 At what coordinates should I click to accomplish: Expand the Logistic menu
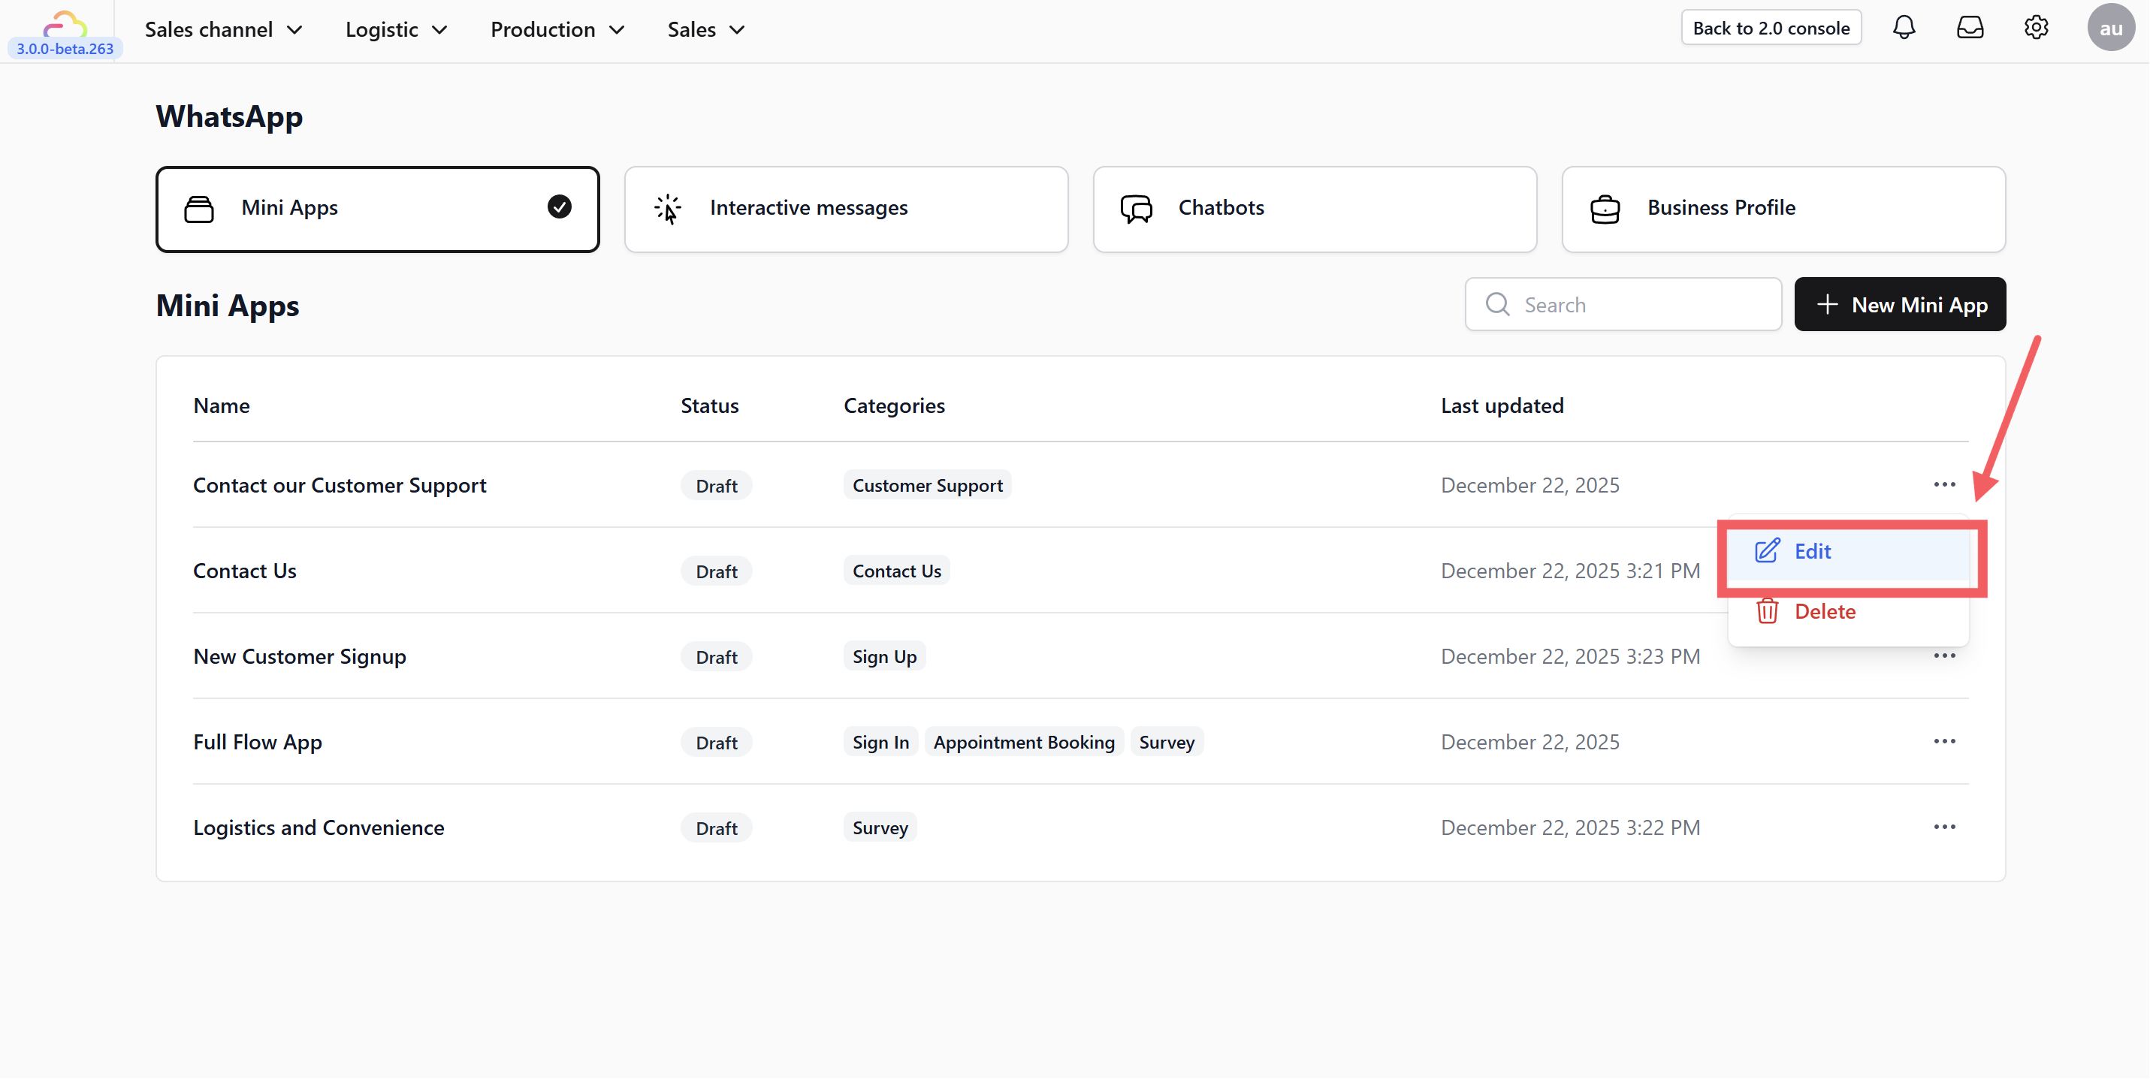point(397,30)
